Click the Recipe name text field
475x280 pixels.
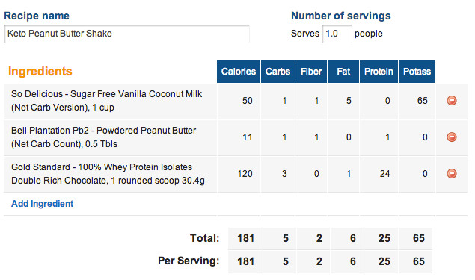126,34
